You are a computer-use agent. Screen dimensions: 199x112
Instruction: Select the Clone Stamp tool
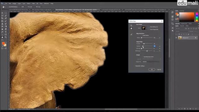pos(2,24)
